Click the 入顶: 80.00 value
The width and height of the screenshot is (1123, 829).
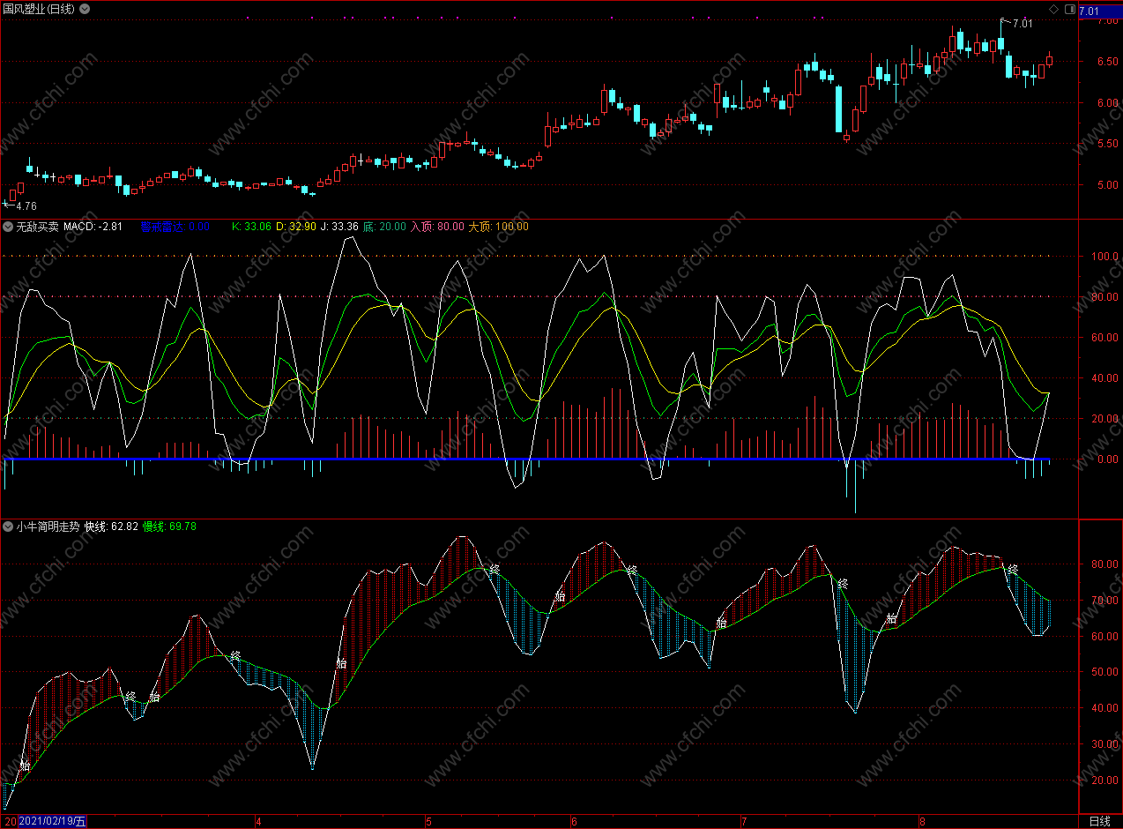click(x=437, y=227)
